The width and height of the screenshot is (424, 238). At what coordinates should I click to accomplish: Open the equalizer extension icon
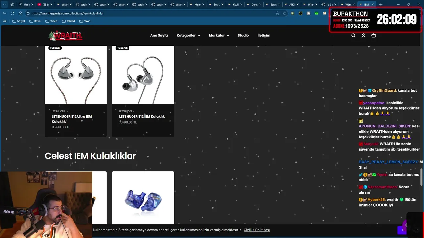click(x=292, y=13)
